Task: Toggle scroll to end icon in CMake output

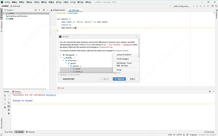Action: [9, 106]
